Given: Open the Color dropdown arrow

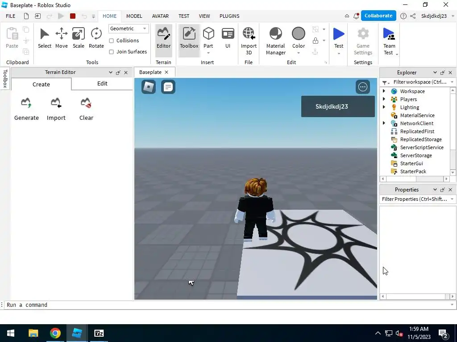Looking at the screenshot, I should 299,53.
